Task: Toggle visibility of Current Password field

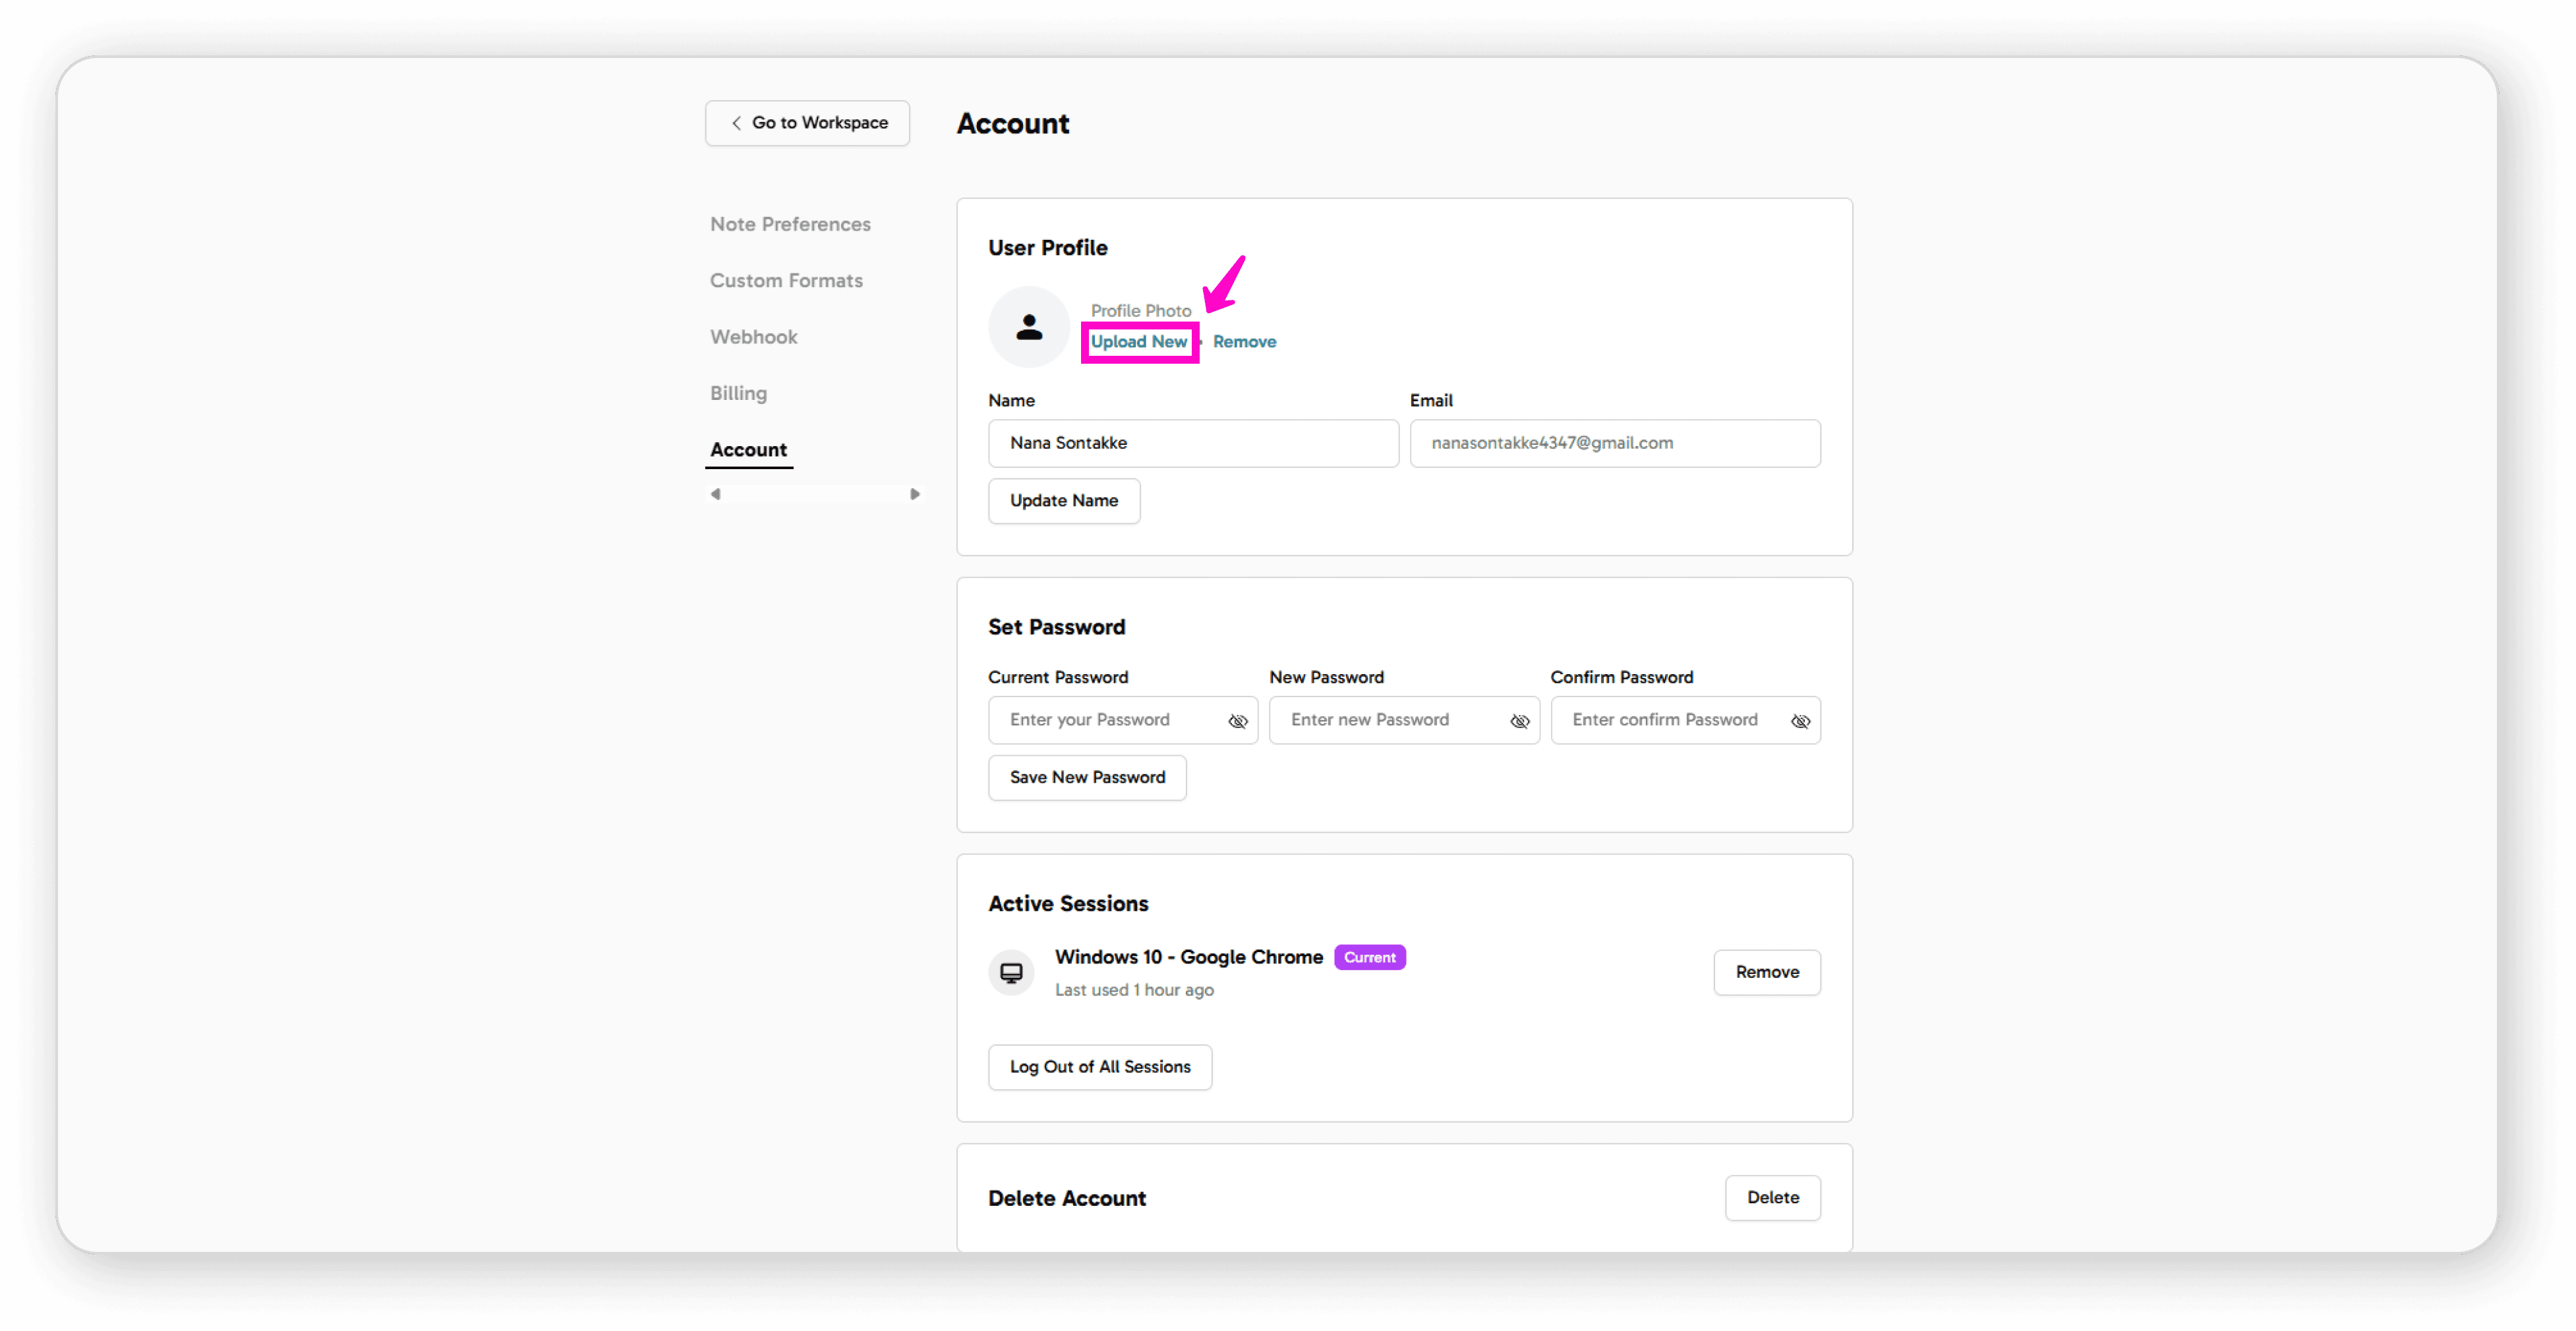Action: [1237, 720]
